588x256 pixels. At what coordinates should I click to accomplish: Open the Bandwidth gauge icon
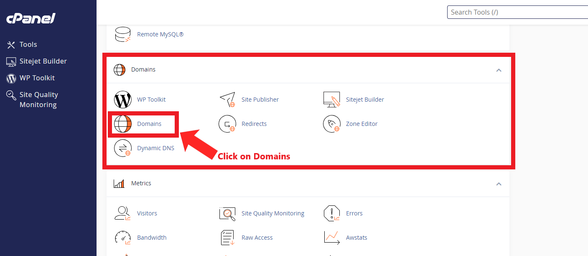(123, 238)
